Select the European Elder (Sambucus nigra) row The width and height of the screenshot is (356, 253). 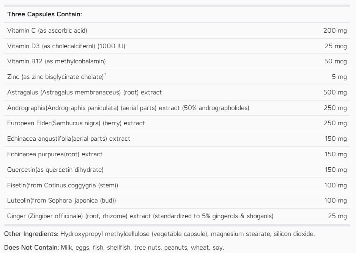76,123
